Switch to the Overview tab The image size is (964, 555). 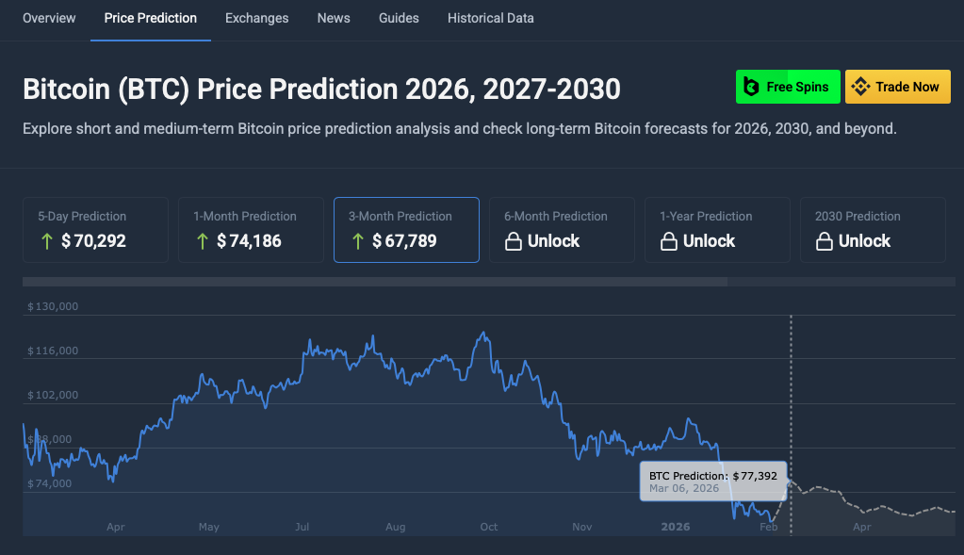(49, 18)
